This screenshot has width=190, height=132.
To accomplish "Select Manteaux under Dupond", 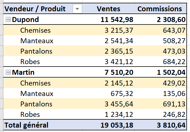I will 37,41.
